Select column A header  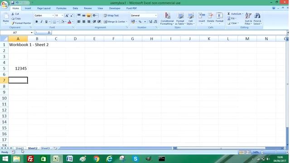tap(18, 39)
